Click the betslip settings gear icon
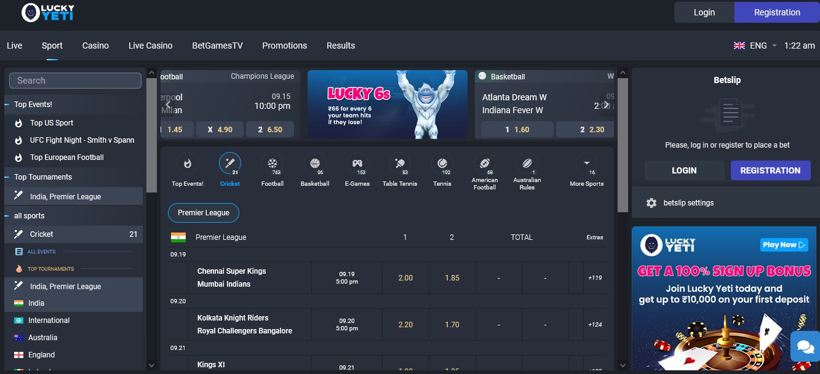The image size is (820, 374). click(x=651, y=203)
